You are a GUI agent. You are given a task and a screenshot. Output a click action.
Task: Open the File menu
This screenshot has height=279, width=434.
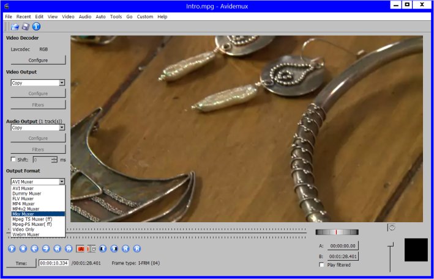(x=9, y=16)
